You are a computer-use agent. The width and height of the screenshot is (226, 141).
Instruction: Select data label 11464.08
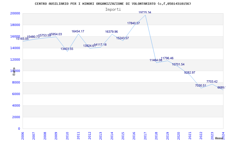(x=156, y=60)
